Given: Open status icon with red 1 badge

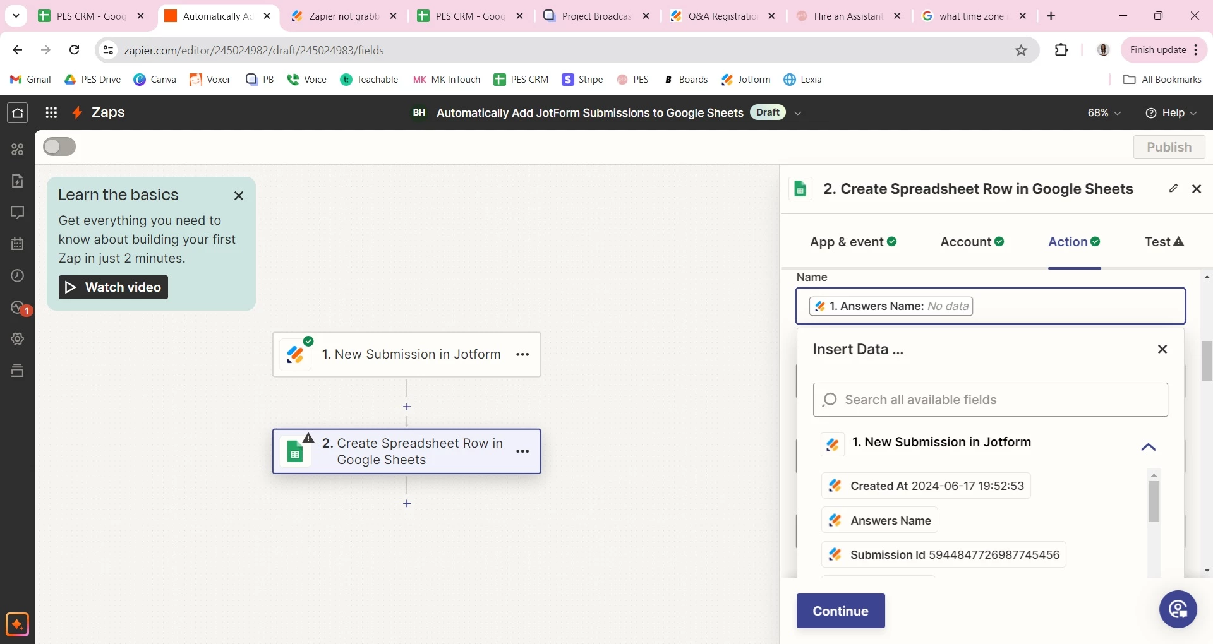Looking at the screenshot, I should 20,308.
